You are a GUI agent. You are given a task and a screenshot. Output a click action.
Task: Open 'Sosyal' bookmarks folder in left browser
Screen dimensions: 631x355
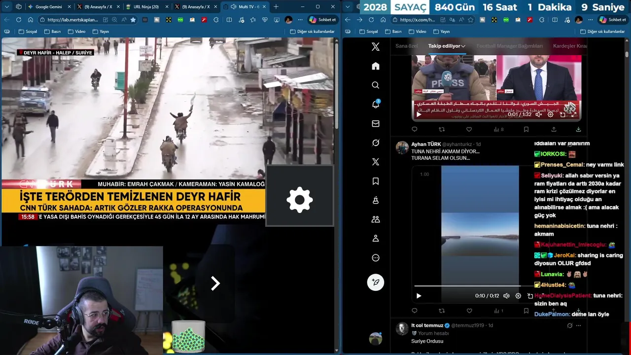(28, 32)
